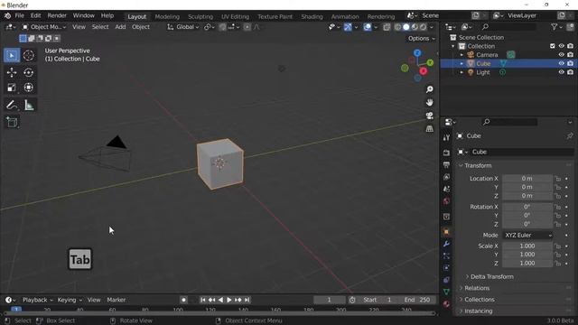Select the Select Box tool
The image size is (578, 325).
coord(12,55)
